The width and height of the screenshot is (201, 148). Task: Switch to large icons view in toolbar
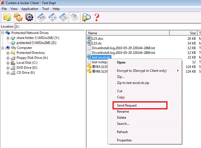(42, 17)
